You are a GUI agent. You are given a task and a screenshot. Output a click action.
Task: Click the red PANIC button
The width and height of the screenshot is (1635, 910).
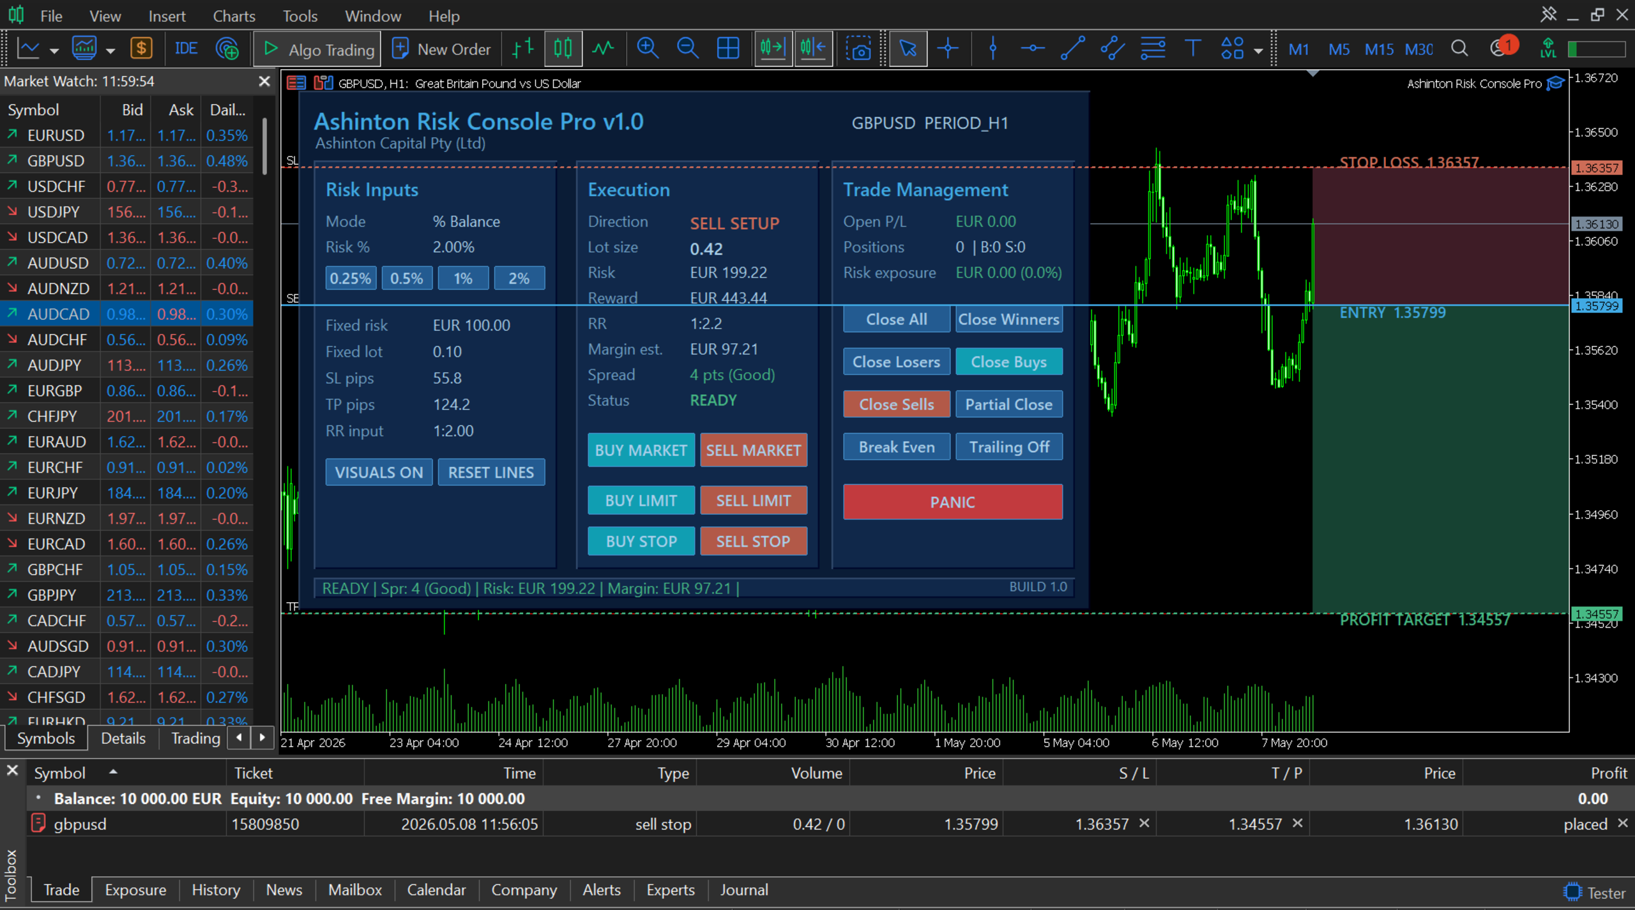pos(953,502)
